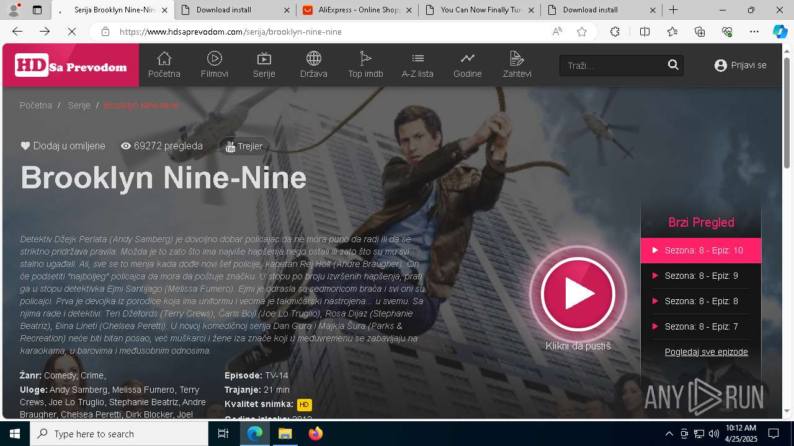Click the eye icon by 69272 pregleda
Screen dimensions: 794x446
point(126,146)
